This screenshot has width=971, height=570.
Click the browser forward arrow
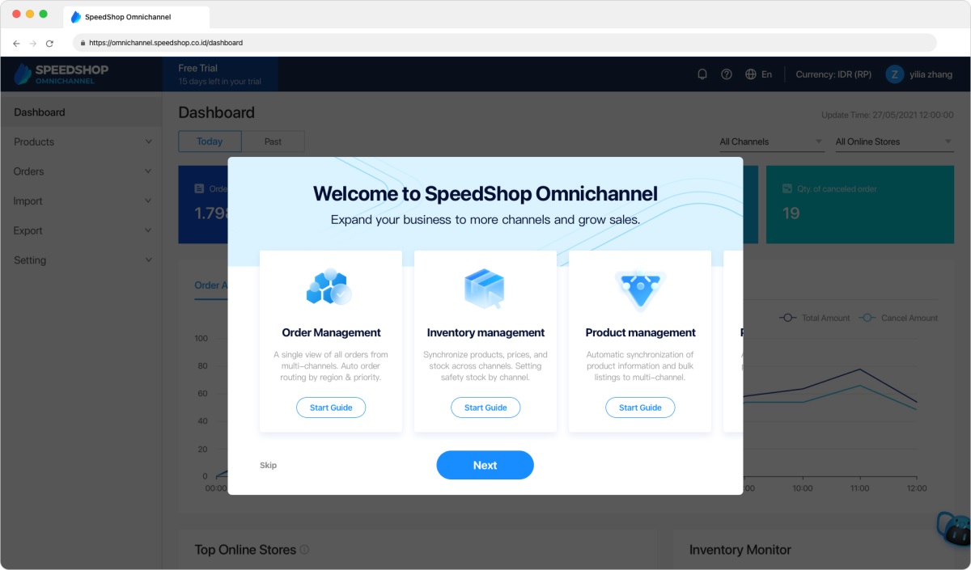point(33,44)
